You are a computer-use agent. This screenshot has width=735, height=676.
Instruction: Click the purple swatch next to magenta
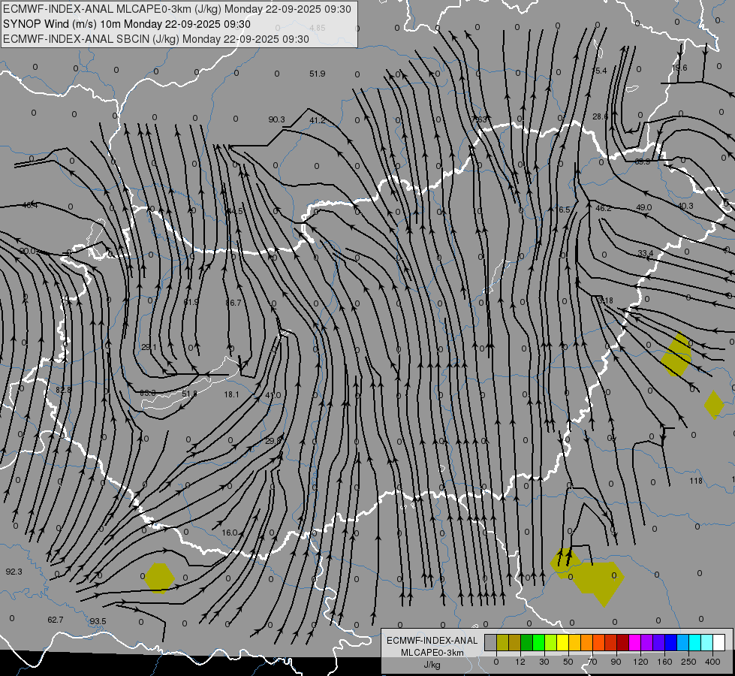tap(647, 642)
